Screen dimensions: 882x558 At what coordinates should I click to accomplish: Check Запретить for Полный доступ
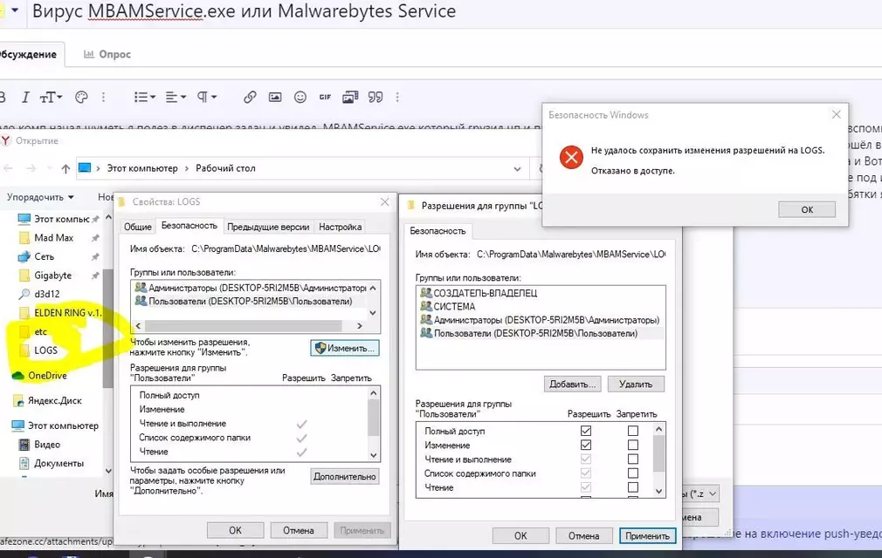click(633, 430)
